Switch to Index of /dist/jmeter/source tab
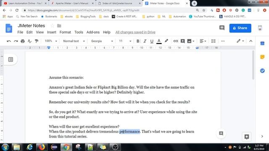The image size is (269, 151). [x=119, y=3]
